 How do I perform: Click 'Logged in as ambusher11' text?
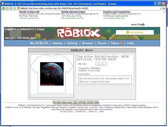(19, 29)
